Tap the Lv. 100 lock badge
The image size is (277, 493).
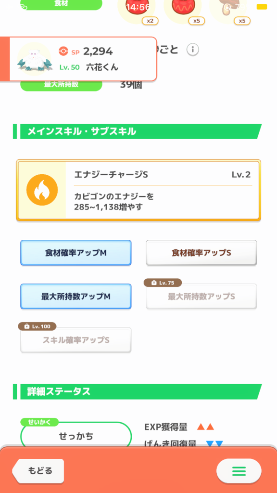point(37,326)
